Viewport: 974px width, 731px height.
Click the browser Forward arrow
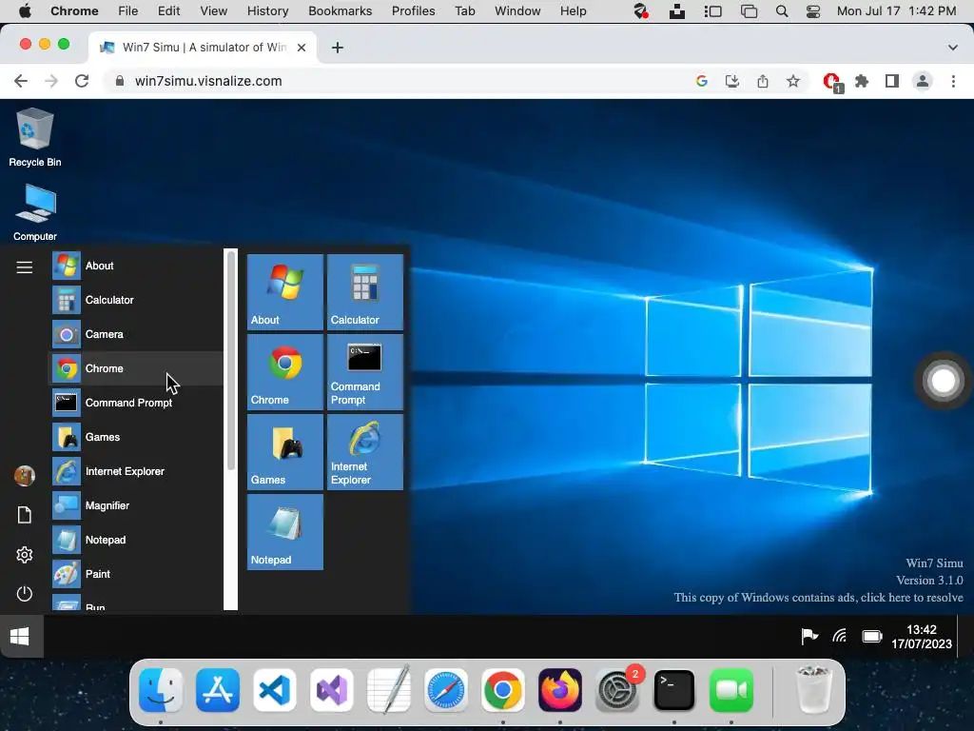pos(51,81)
